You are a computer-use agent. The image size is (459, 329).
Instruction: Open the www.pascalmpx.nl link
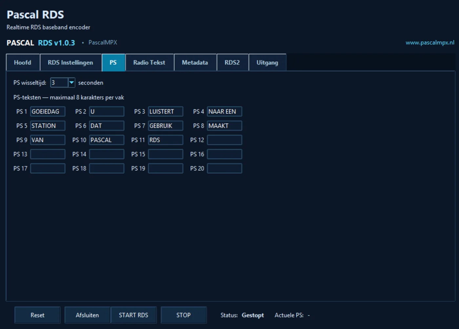[x=430, y=43]
